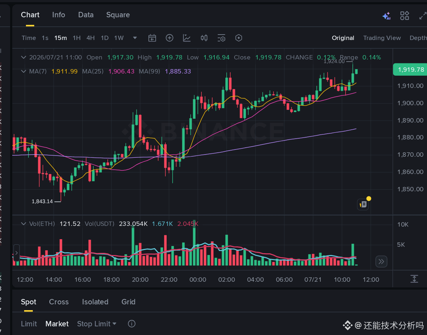427x335 pixels.
Task: Jump to latest candle double-arrow button
Action: (x=381, y=262)
